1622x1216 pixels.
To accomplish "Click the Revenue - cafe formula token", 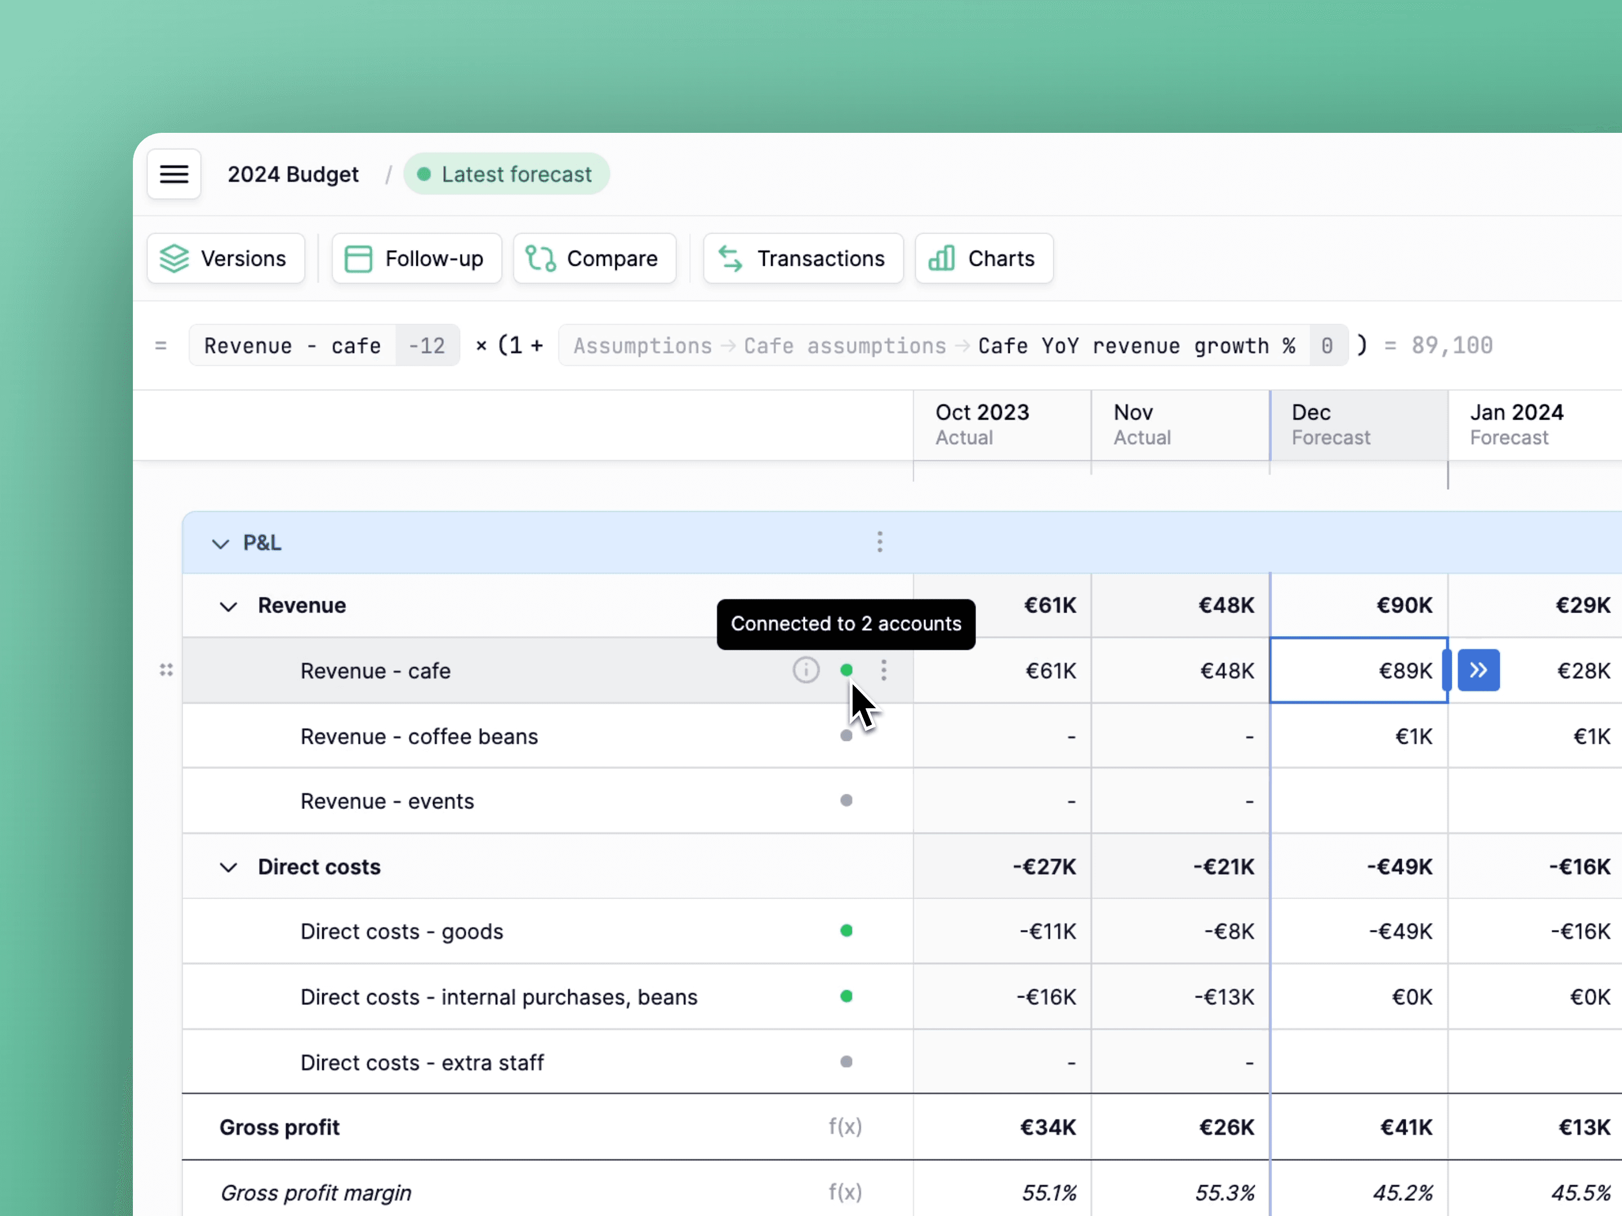I will pos(292,345).
